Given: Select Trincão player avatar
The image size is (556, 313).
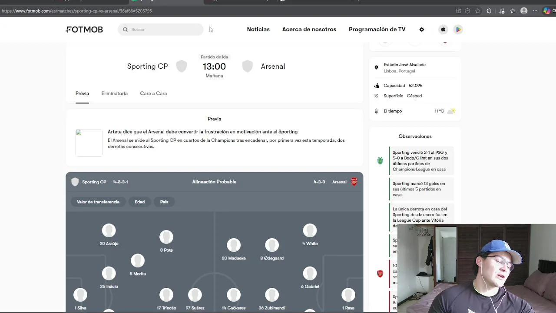Looking at the screenshot, I should pyautogui.click(x=166, y=295).
